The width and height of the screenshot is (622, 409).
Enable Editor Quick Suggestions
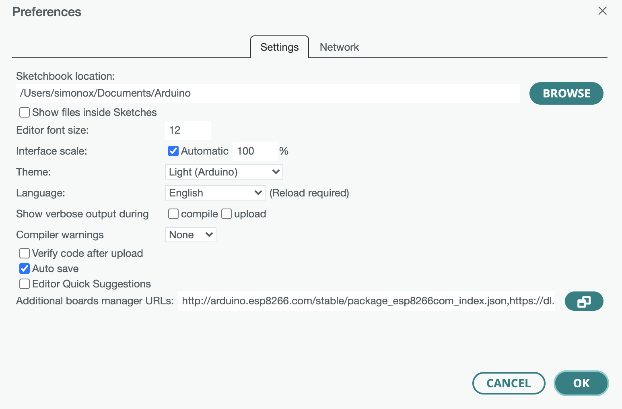25,284
